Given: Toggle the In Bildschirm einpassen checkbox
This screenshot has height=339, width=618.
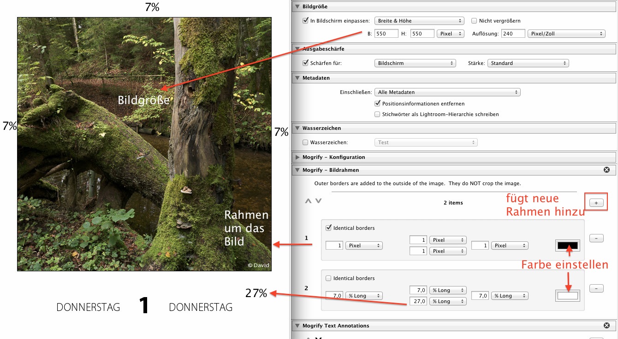Looking at the screenshot, I should tap(305, 21).
